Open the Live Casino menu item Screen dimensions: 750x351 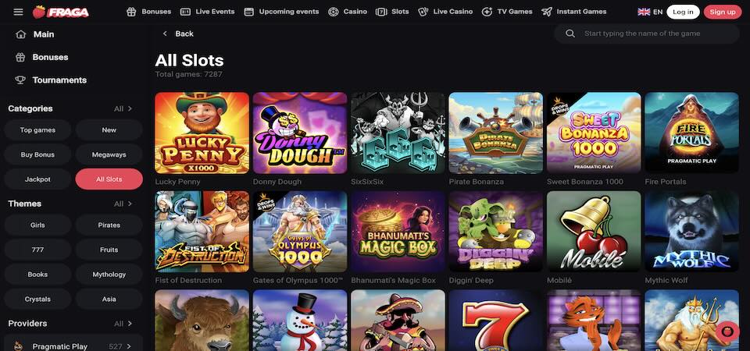445,12
